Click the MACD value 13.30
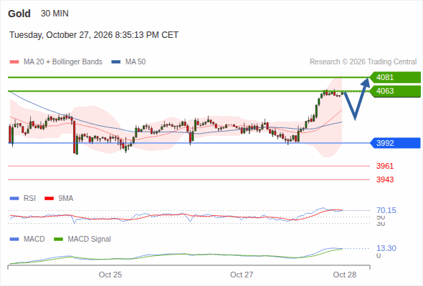This screenshot has height=286, width=423. [386, 248]
